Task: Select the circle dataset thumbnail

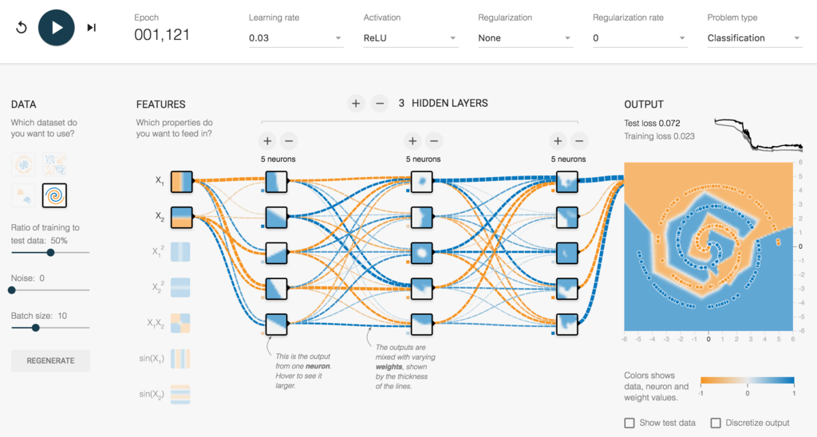Action: tap(23, 164)
